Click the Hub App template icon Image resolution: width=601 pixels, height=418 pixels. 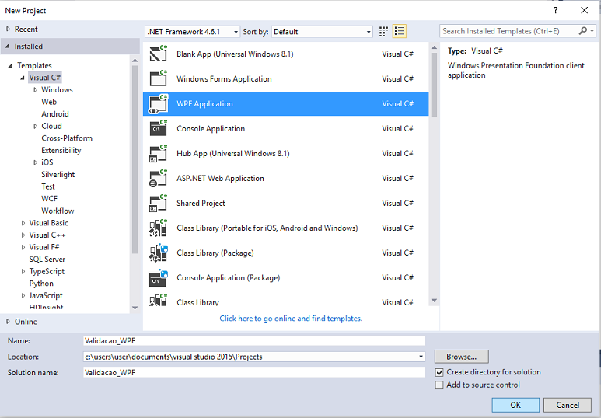pos(159,154)
